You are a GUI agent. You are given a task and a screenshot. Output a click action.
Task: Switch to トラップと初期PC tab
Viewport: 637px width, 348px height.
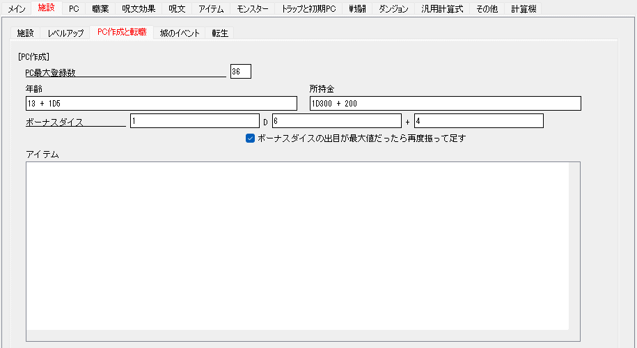pos(308,9)
